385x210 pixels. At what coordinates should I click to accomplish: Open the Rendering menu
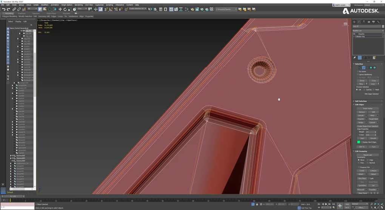pos(79,5)
